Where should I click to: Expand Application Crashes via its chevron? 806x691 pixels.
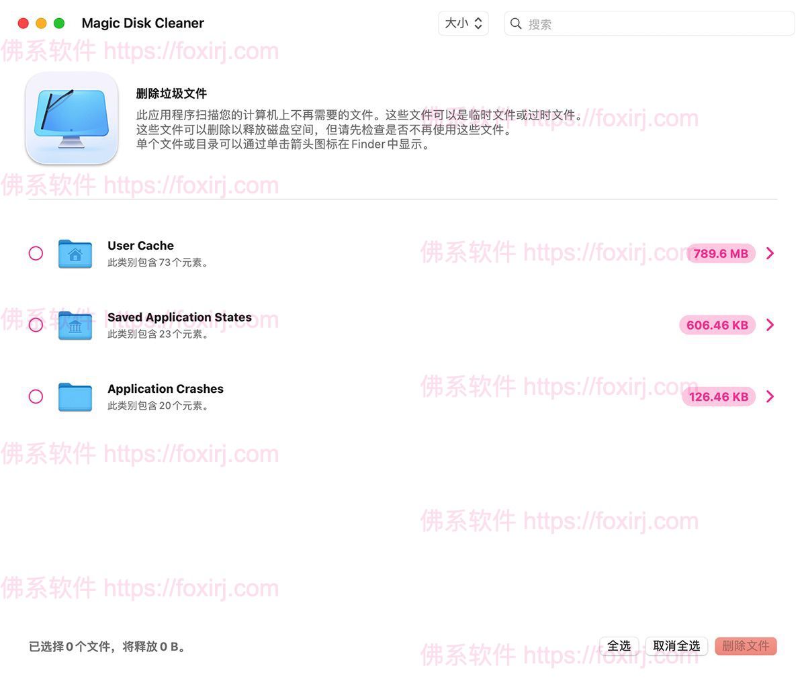[x=771, y=396]
